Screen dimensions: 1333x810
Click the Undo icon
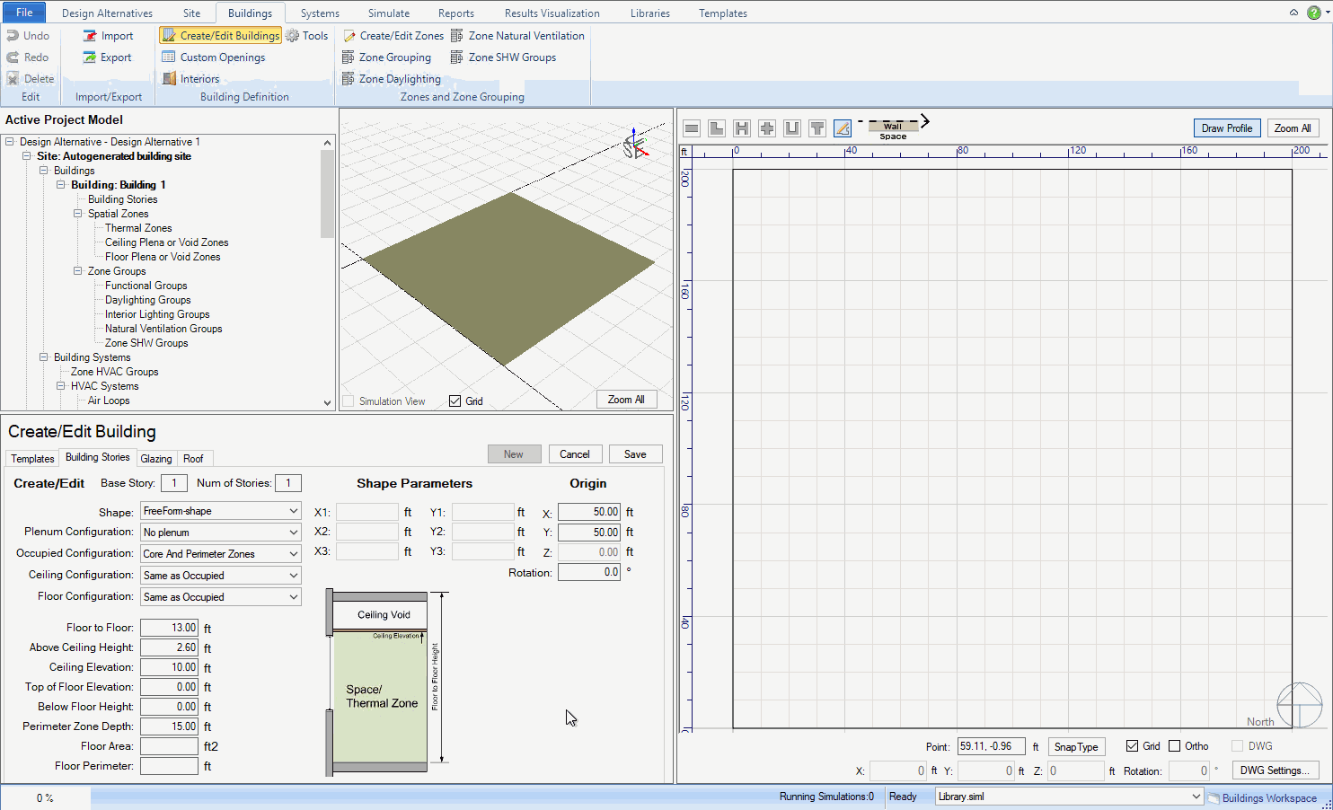click(x=13, y=36)
